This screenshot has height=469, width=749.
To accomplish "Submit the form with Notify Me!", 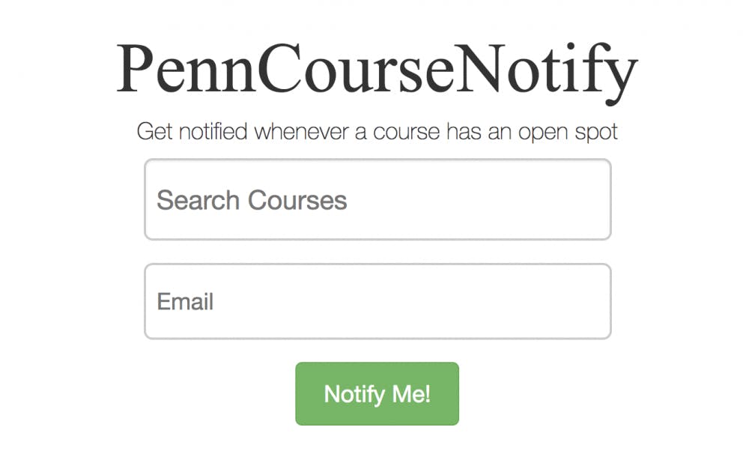I will pyautogui.click(x=377, y=394).
